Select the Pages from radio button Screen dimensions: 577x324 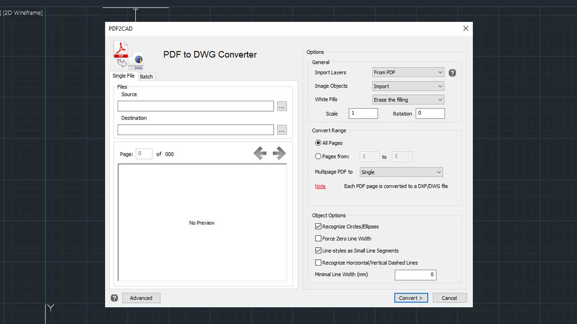(x=318, y=157)
